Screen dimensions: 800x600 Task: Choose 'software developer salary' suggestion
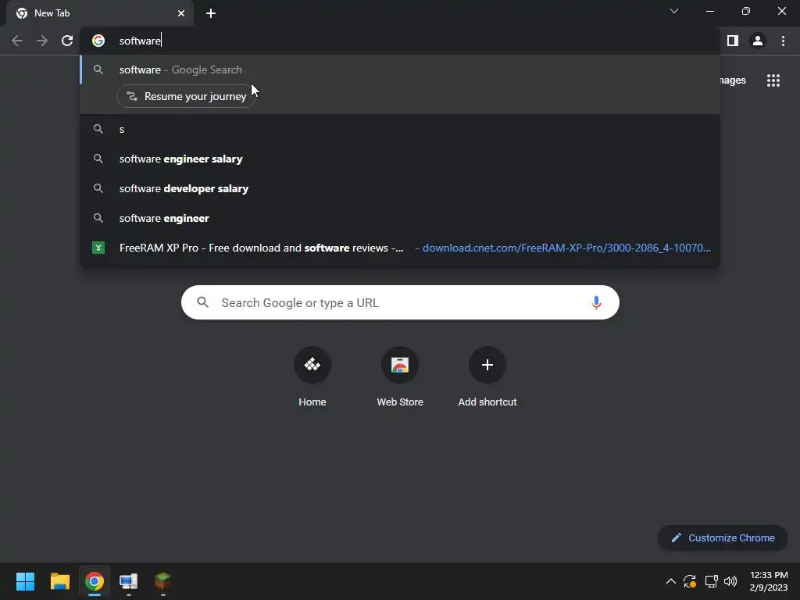coord(400,188)
